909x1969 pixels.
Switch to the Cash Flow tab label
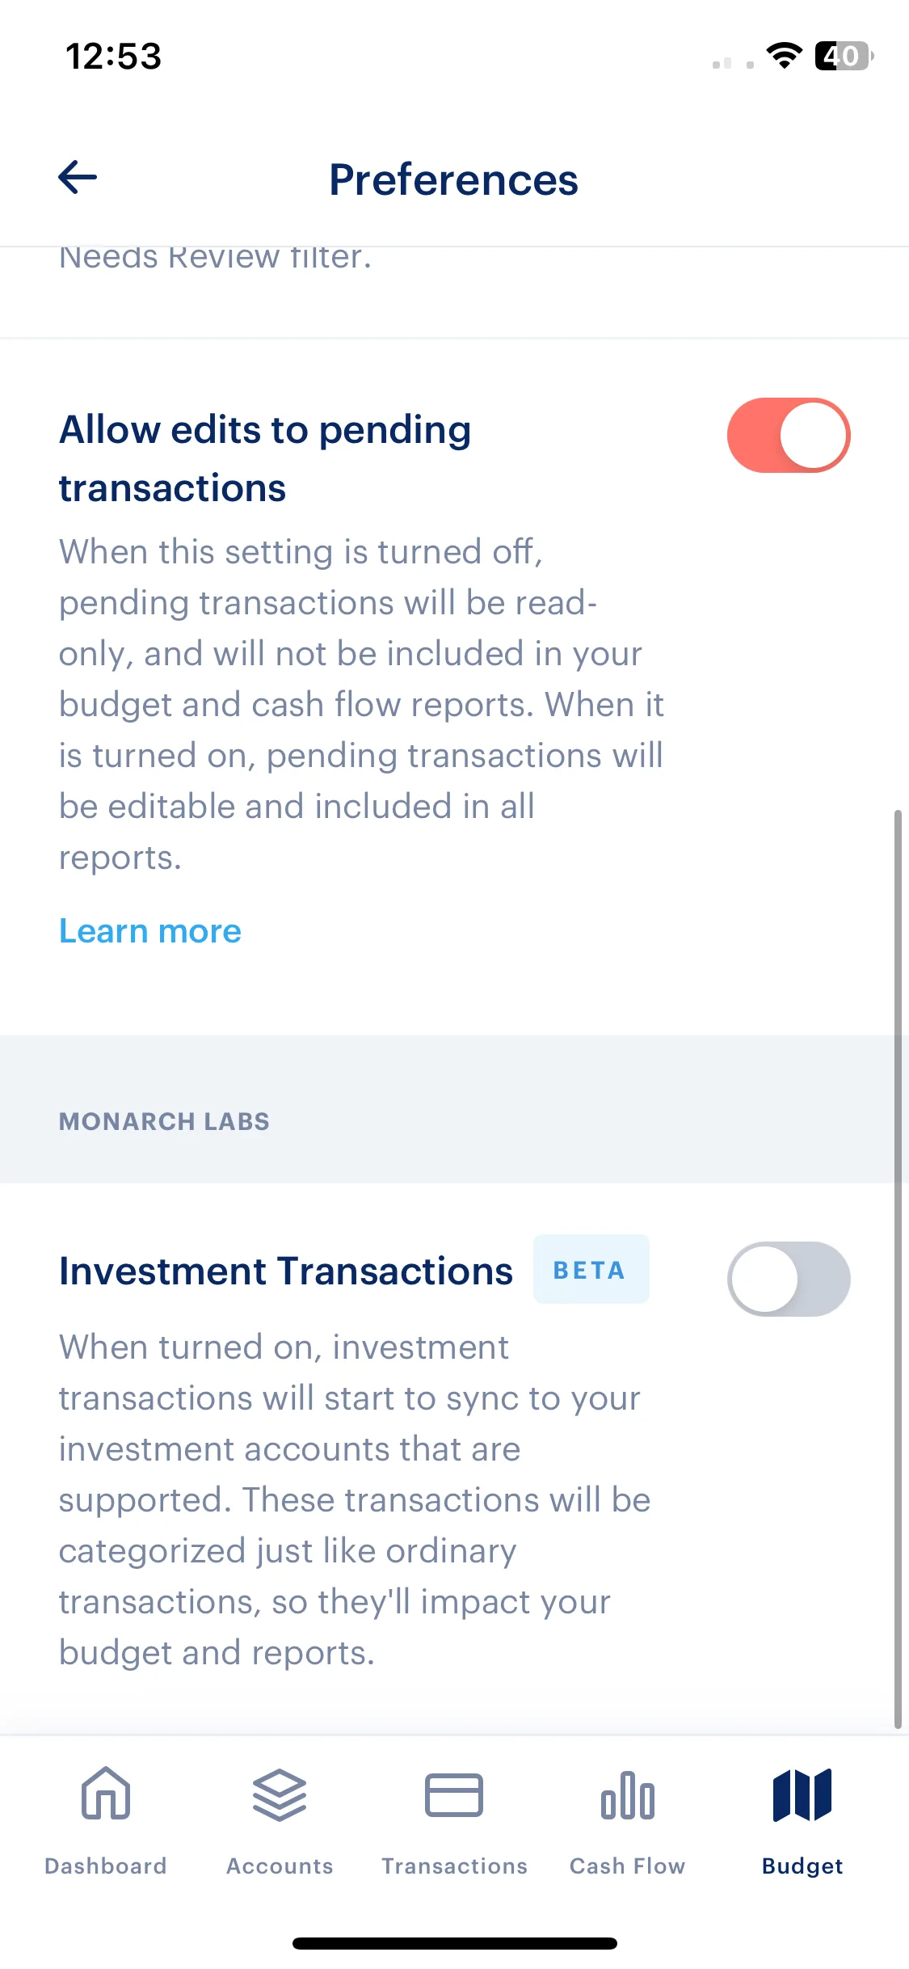point(628,1866)
